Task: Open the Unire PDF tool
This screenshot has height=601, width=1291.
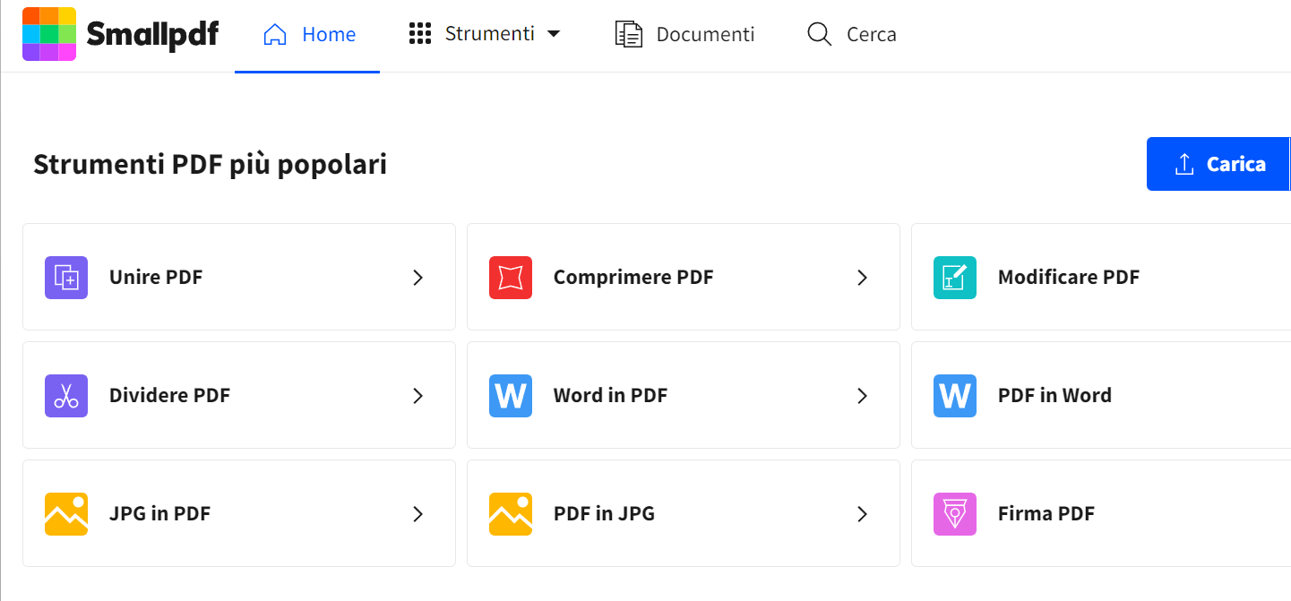Action: pyautogui.click(x=239, y=277)
